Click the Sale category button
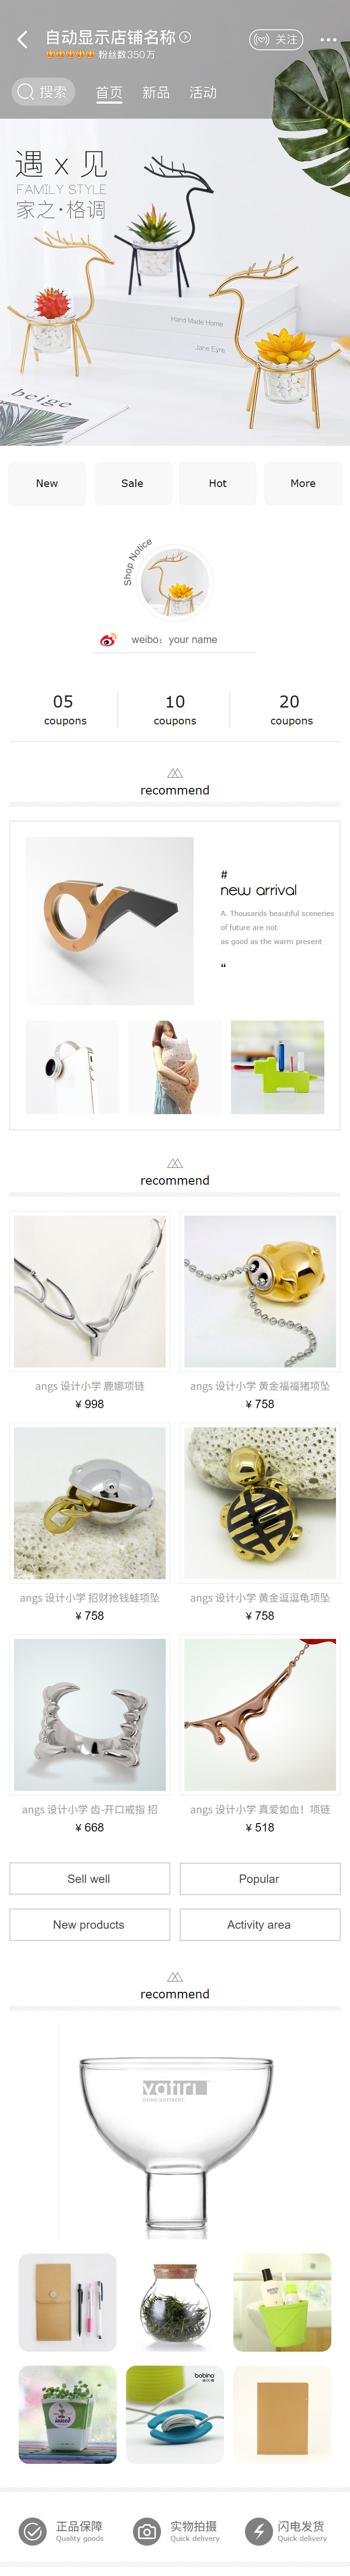Screen dimensions: 350x2576 tap(133, 483)
